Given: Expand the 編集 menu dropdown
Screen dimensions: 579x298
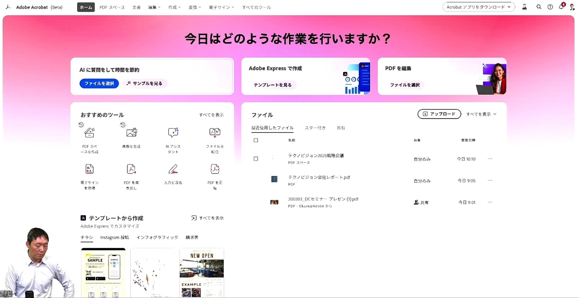Looking at the screenshot, I should coord(155,7).
